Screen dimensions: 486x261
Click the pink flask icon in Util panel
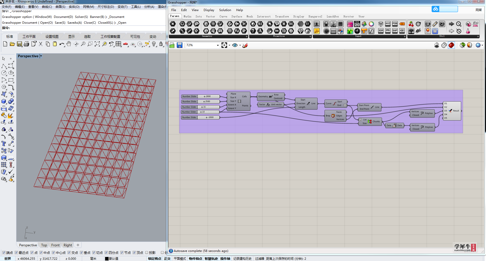click(468, 31)
